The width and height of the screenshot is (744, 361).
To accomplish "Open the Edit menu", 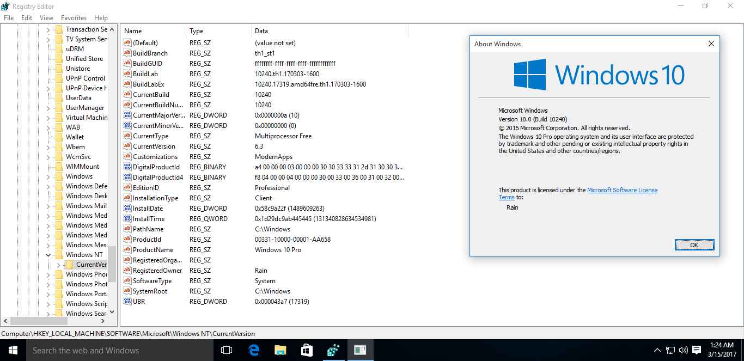I will [27, 18].
